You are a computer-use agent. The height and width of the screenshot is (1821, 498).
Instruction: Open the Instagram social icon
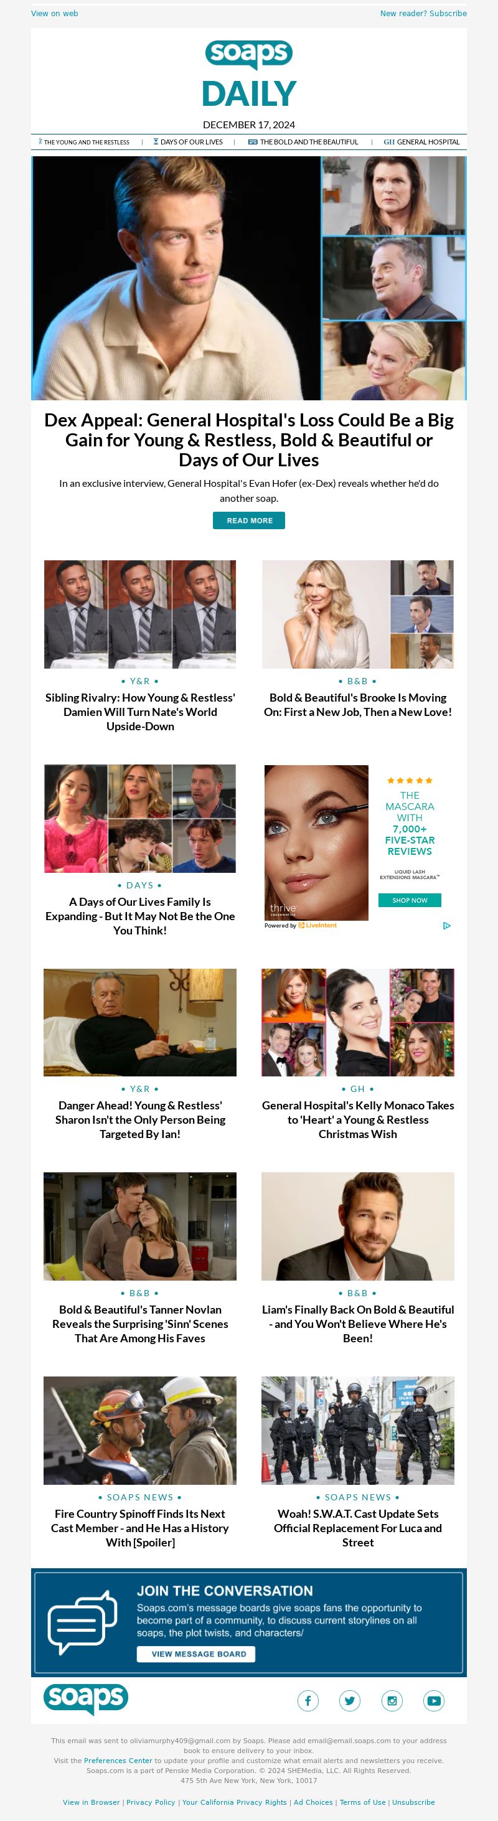click(x=392, y=1700)
